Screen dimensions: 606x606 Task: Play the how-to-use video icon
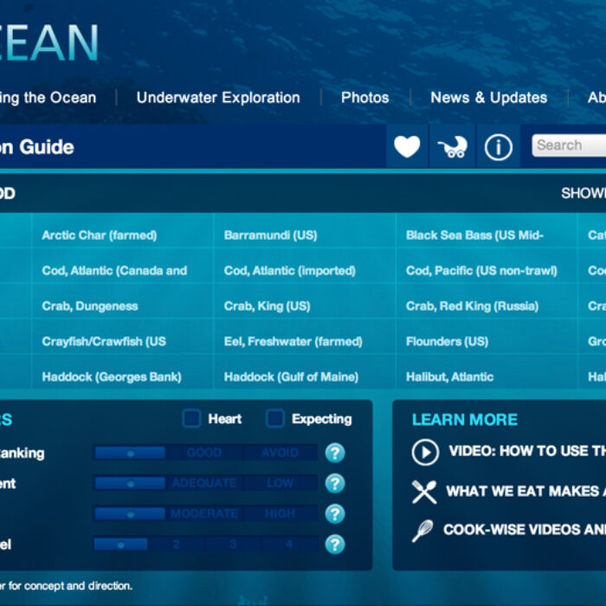pos(425,452)
